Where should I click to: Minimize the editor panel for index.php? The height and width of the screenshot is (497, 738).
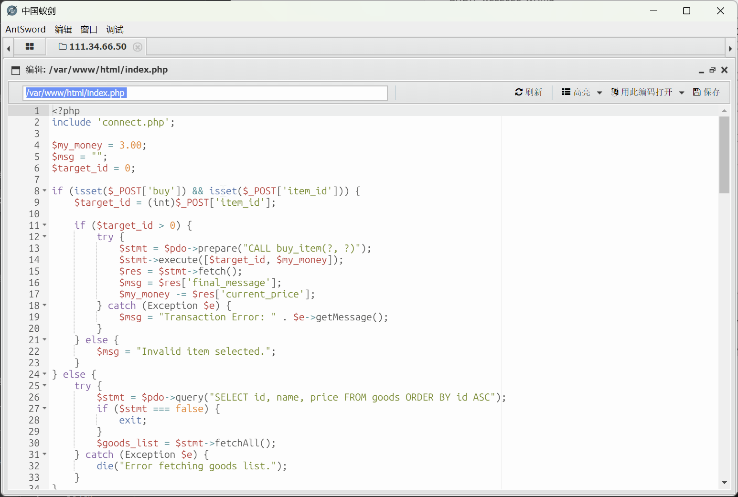[x=701, y=70]
